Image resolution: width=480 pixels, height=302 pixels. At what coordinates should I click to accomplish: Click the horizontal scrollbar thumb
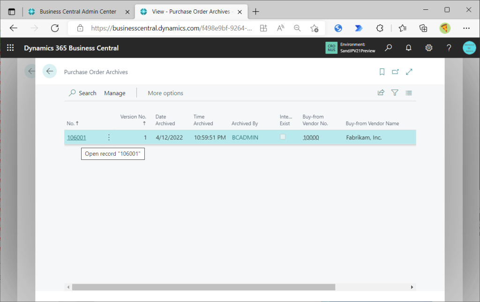(203, 287)
